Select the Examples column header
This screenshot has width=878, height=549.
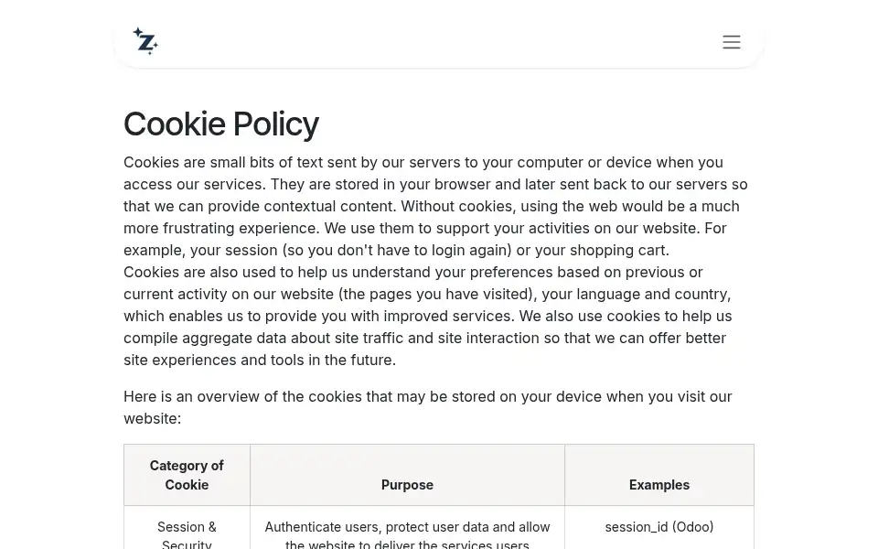[659, 485]
